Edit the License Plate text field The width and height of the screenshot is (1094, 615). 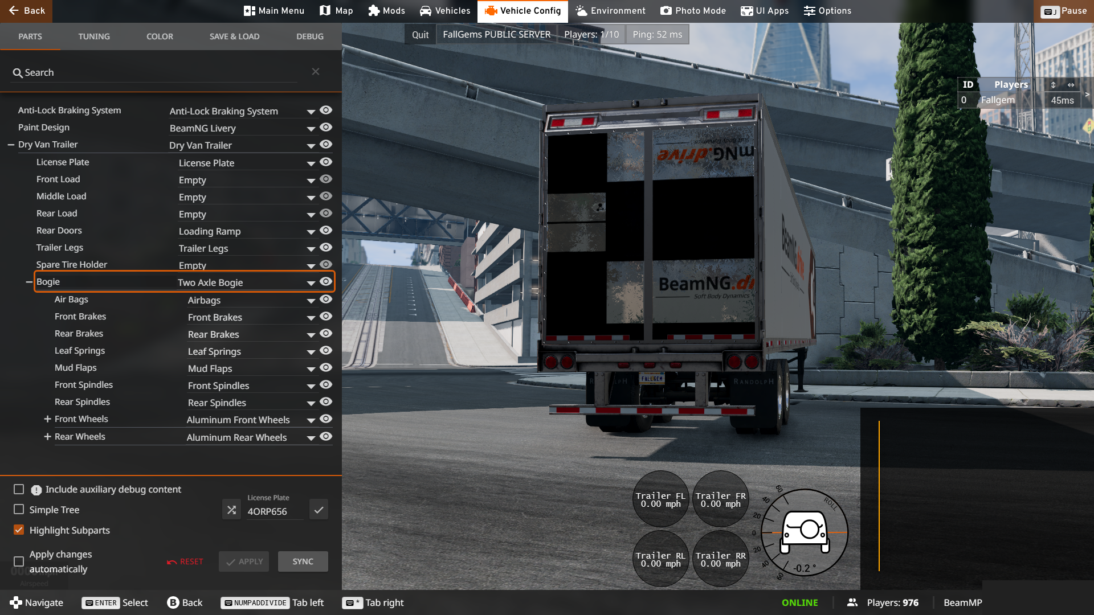[x=275, y=511]
